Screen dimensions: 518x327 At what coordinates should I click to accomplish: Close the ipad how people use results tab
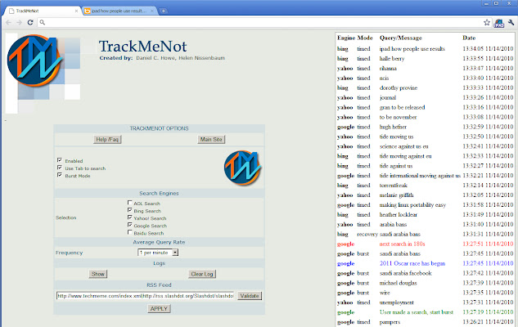tap(152, 11)
